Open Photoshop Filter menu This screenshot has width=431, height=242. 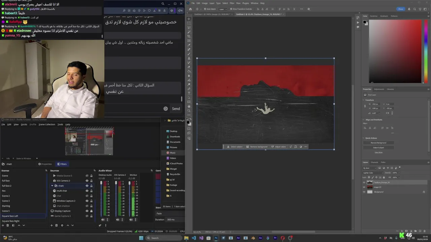tap(232, 3)
